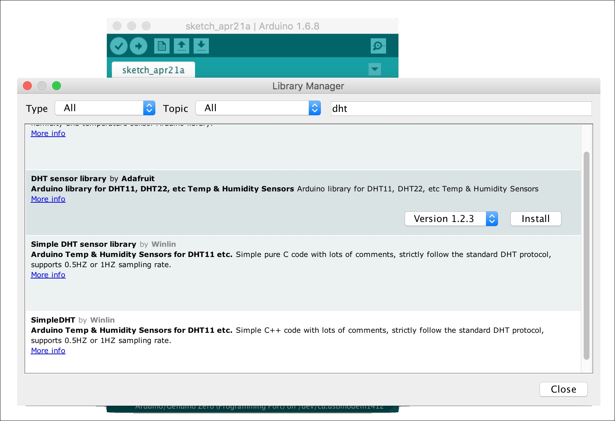Install the DHT sensor library
The image size is (615, 421).
[536, 219]
